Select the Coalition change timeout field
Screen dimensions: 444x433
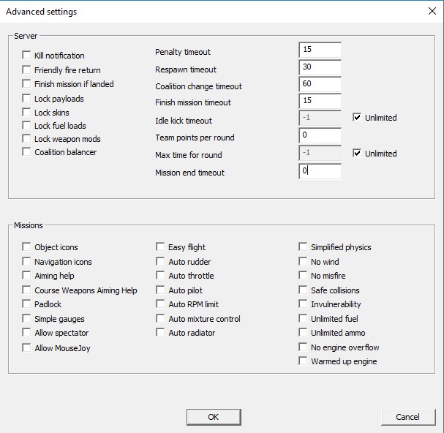coord(320,84)
